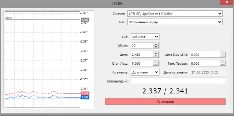Image resolution: width=234 pixels, height=116 pixels.
Task: Expand the Sell Limit order type dropdown
Action: 145,37
